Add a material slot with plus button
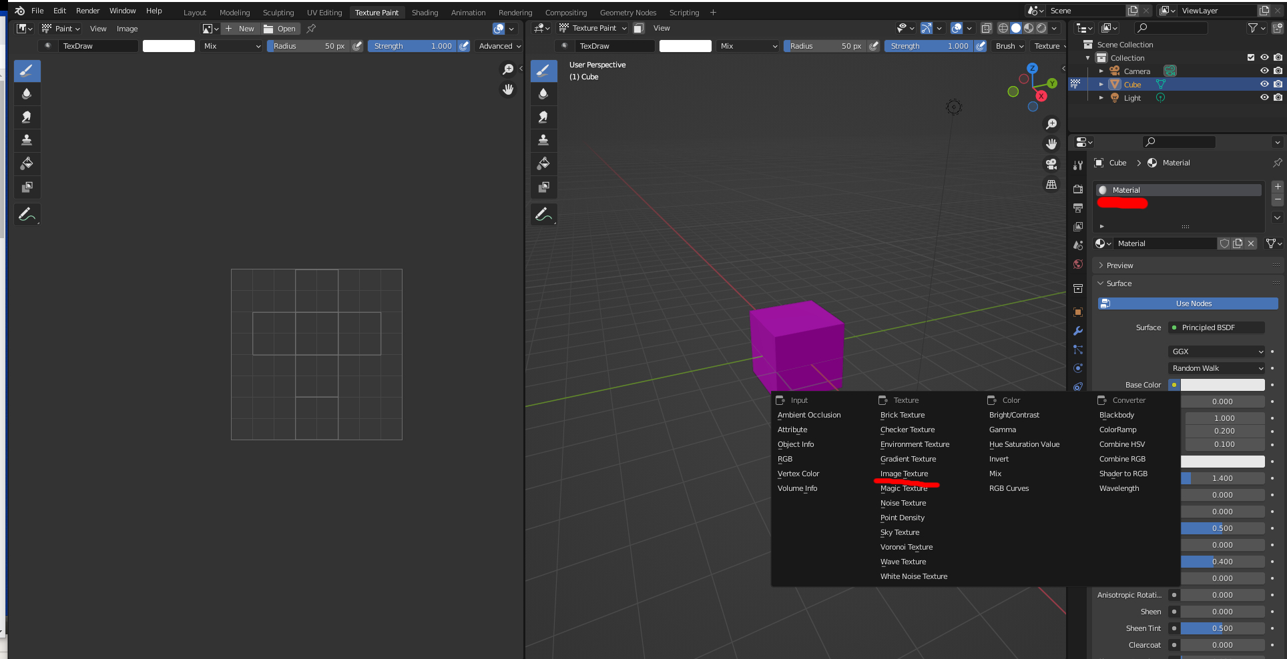The image size is (1287, 659). click(x=1278, y=187)
